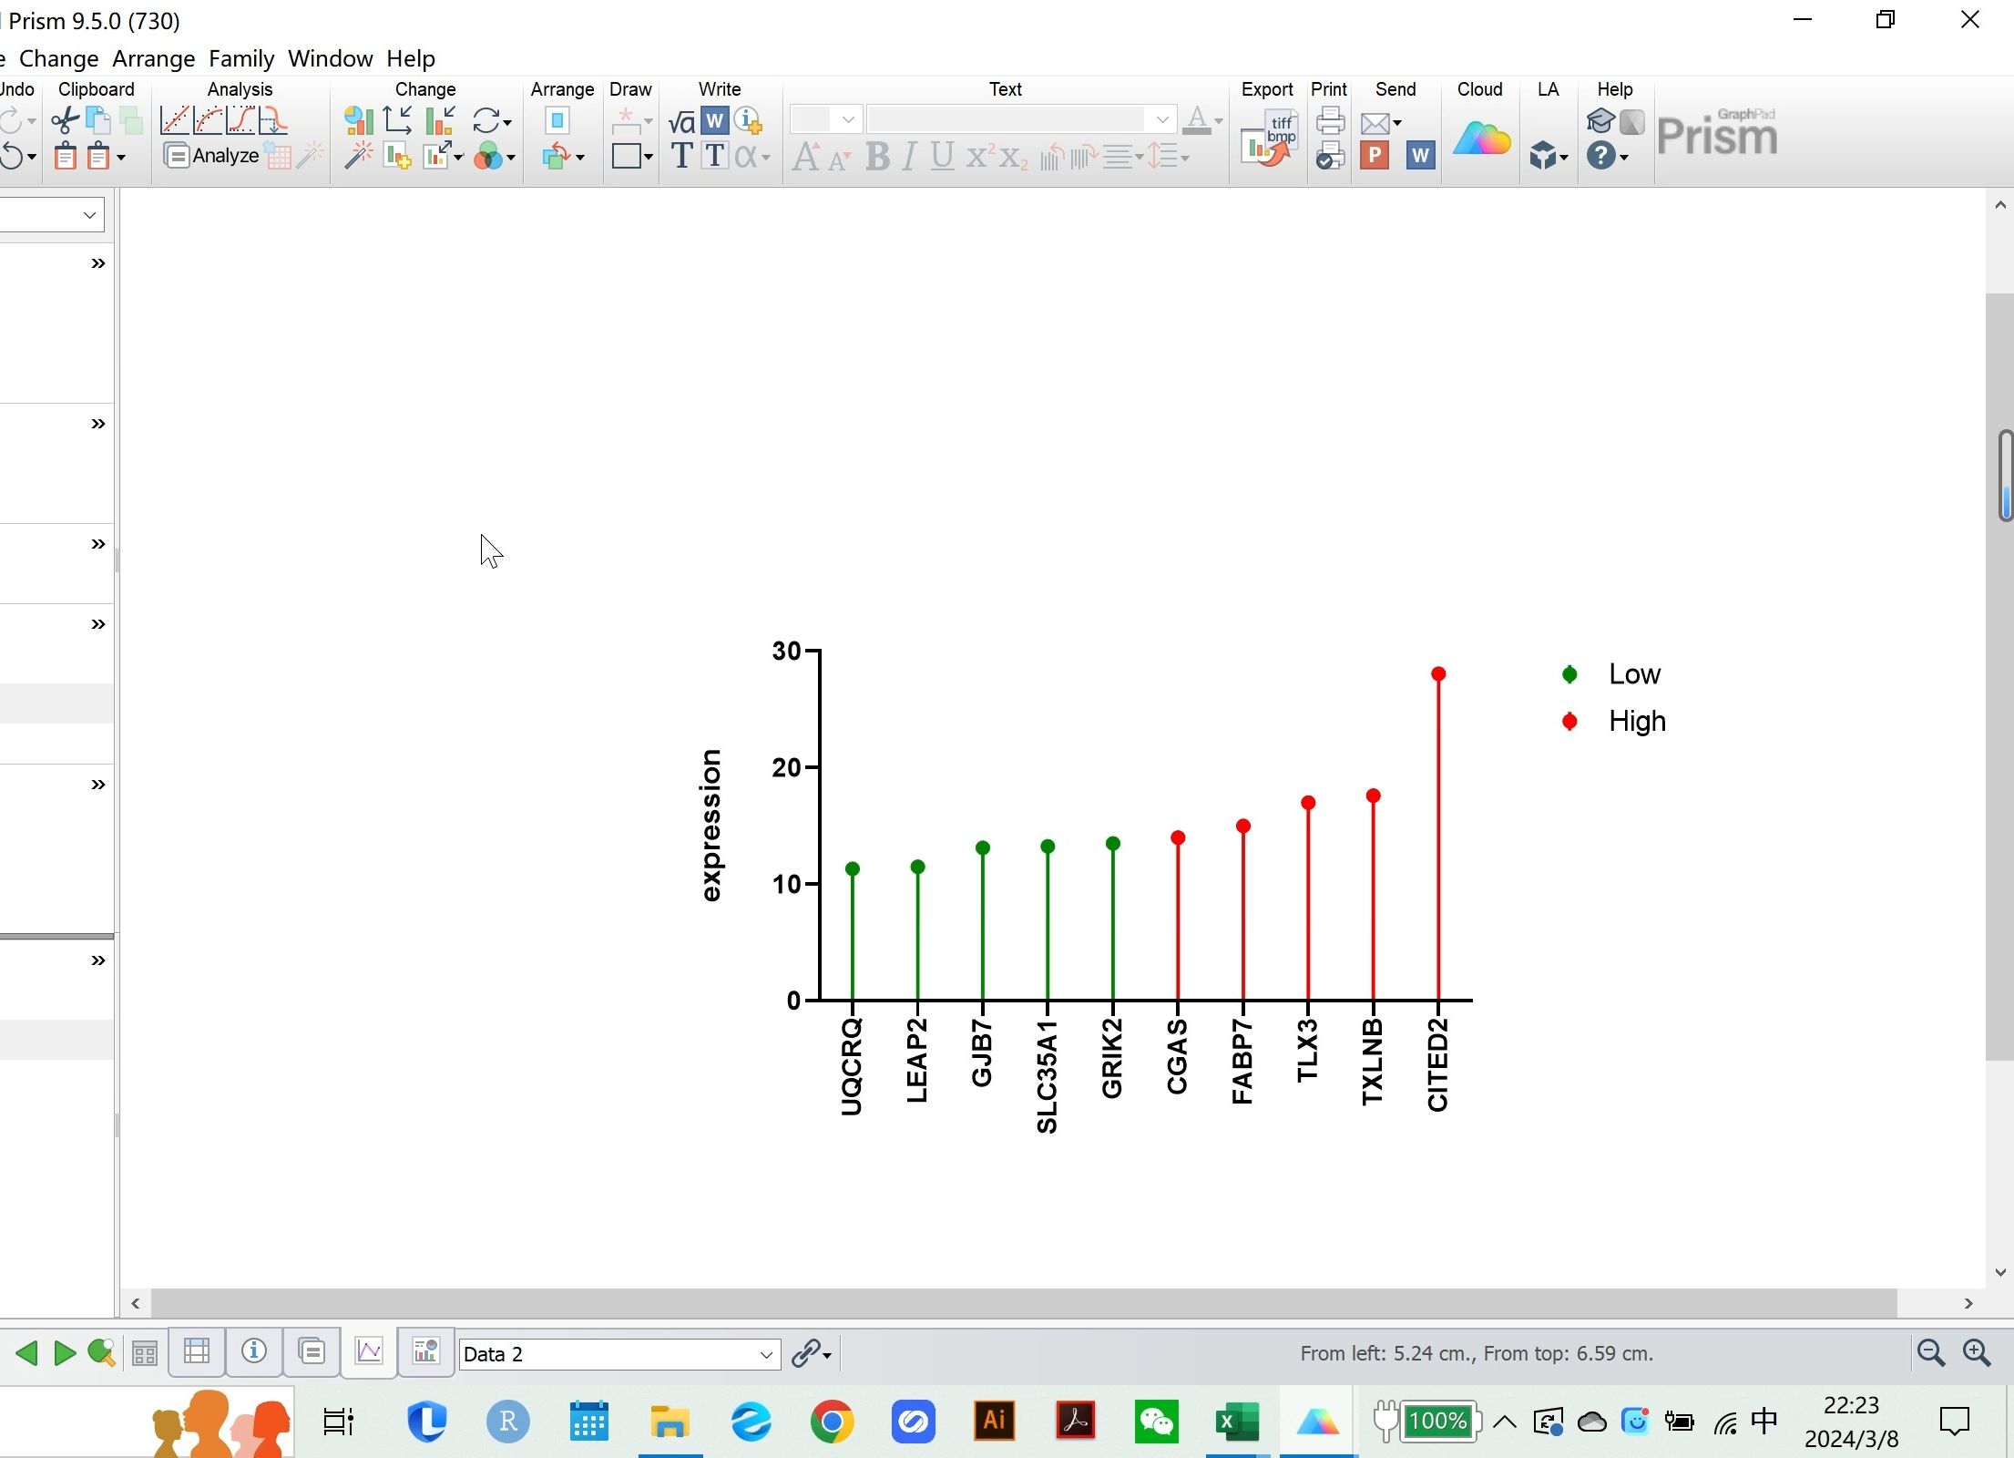Click the Analyze button

coord(212,156)
